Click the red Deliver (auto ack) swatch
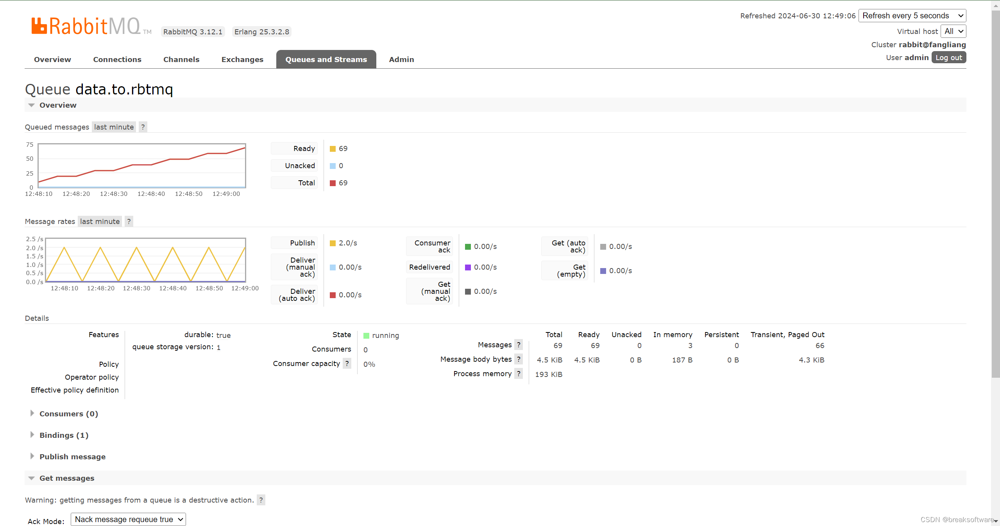Image resolution: width=1000 pixels, height=526 pixels. pos(333,295)
